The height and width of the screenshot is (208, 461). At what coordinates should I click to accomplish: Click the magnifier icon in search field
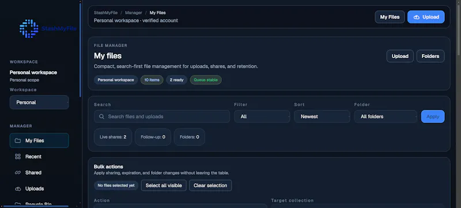pyautogui.click(x=102, y=117)
